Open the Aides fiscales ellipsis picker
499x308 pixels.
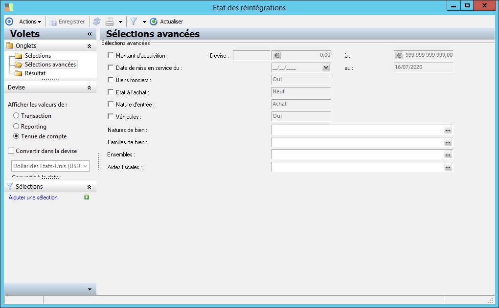[x=448, y=167]
